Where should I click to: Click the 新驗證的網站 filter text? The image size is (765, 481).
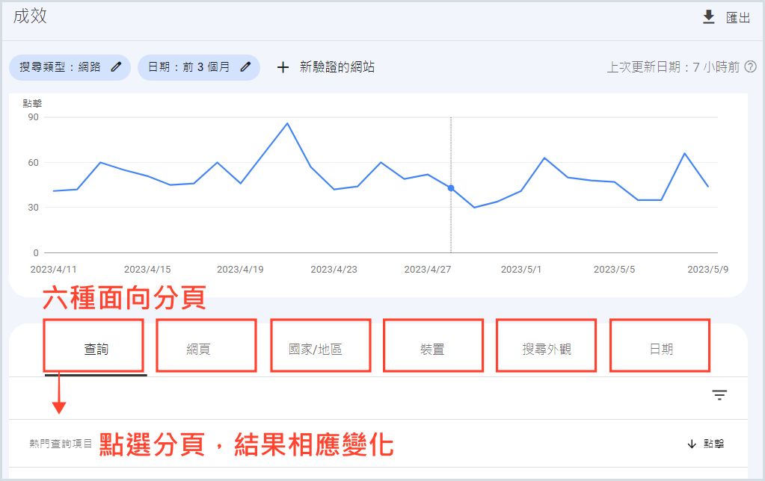(337, 67)
